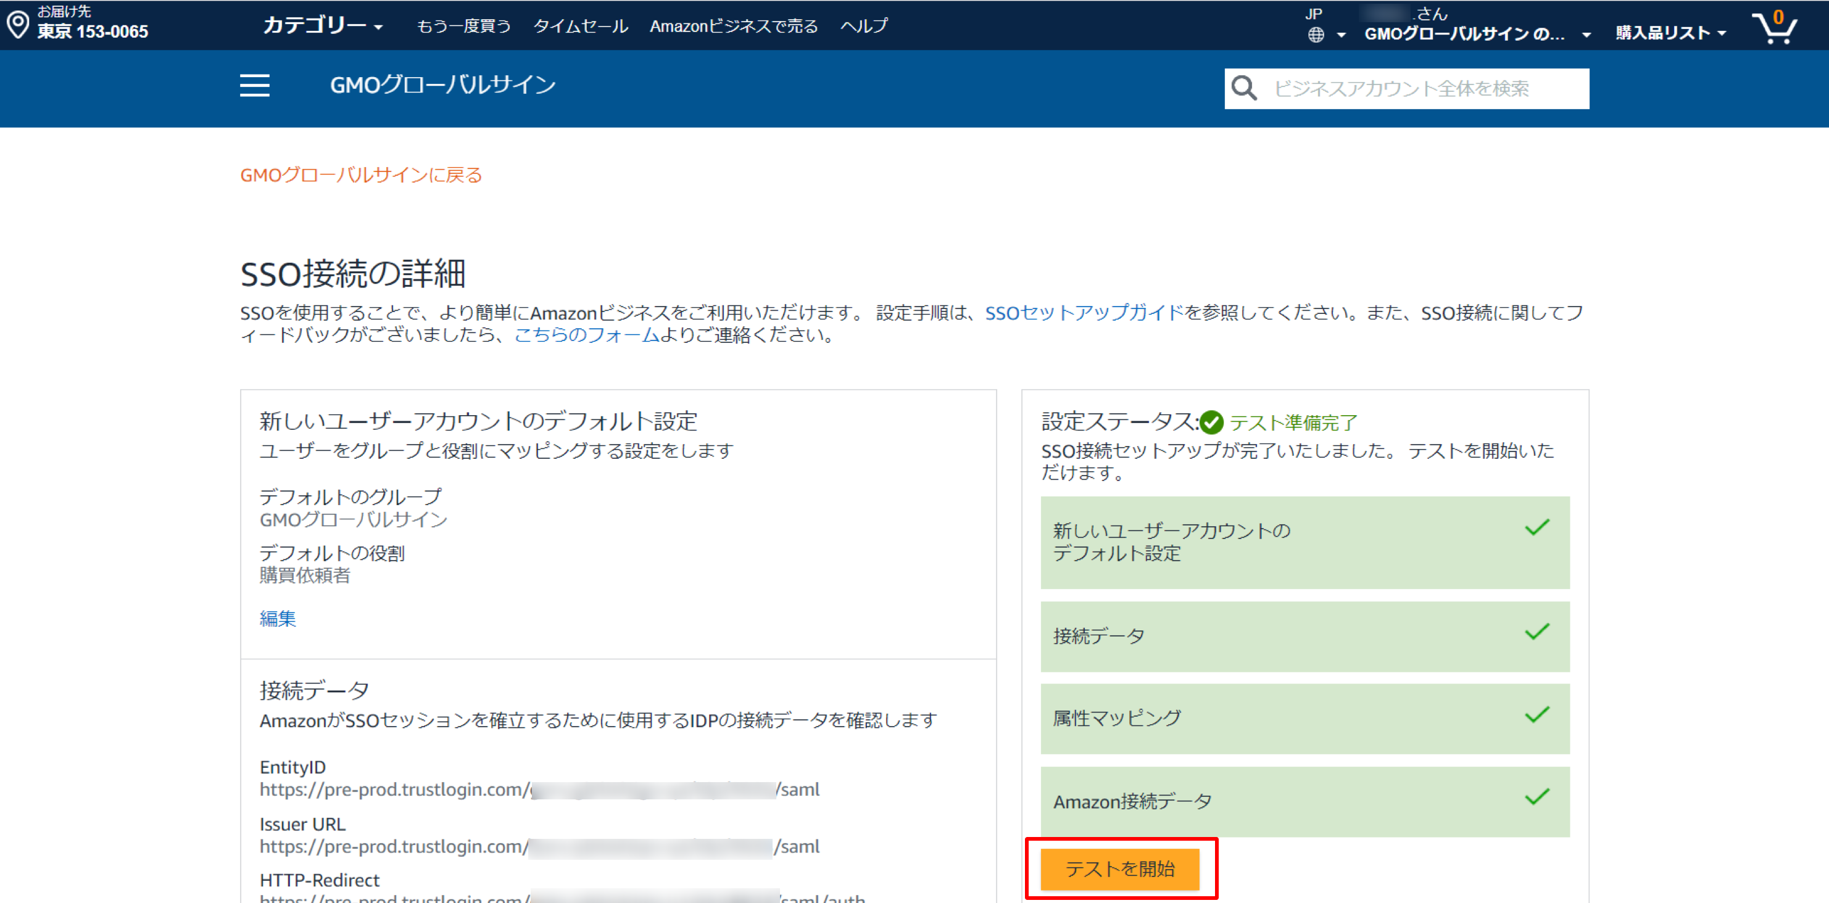Click checkmark on Amazon接続データ status row
Image resolution: width=1829 pixels, height=903 pixels.
pos(1537,798)
